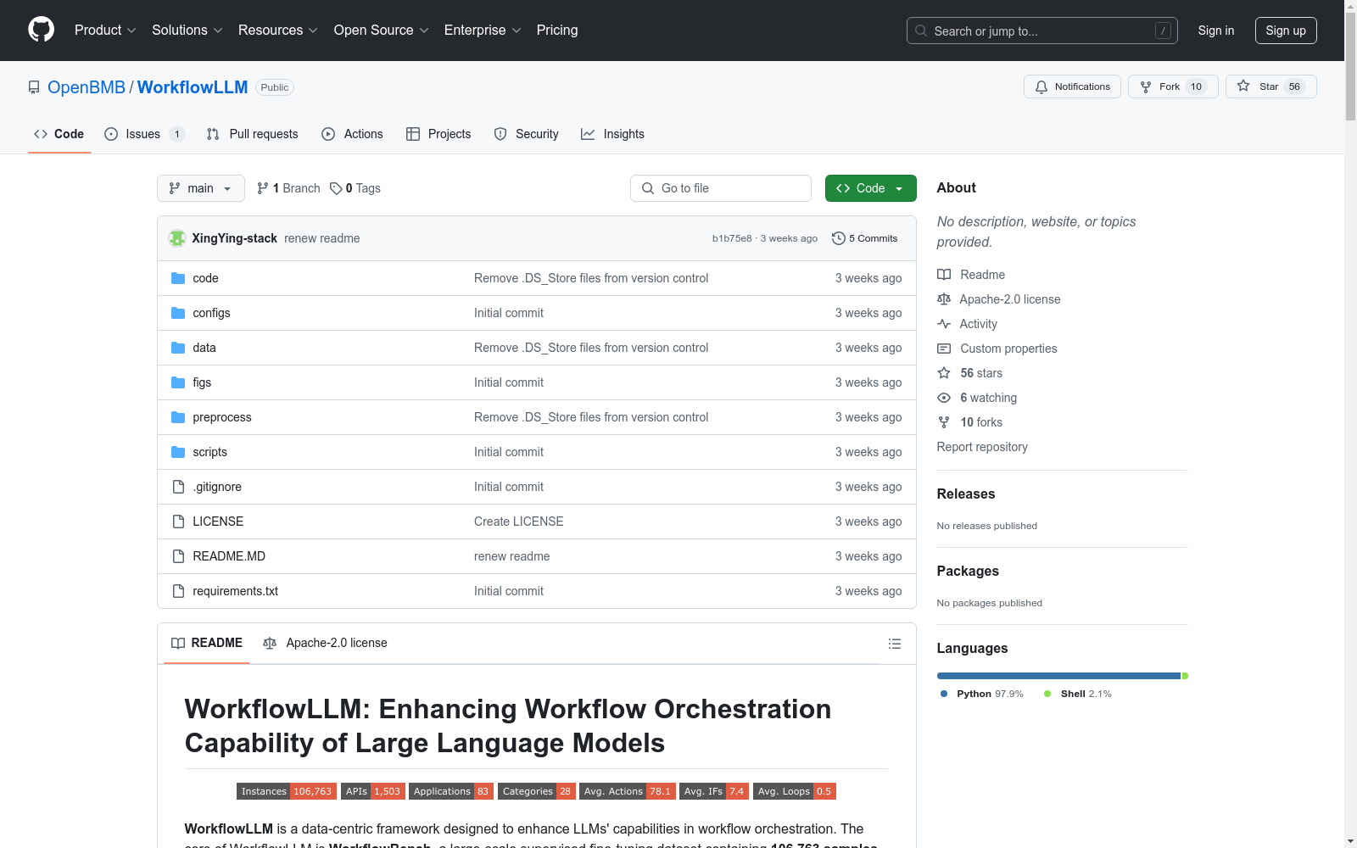Open the green Code dropdown button
The width and height of the screenshot is (1357, 848).
(870, 188)
